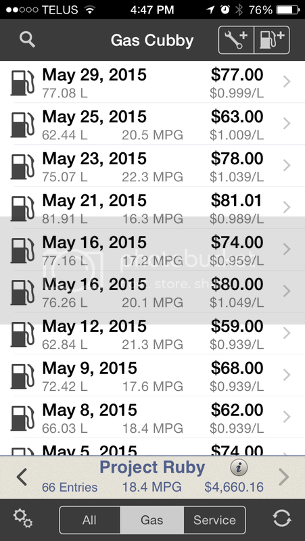Expand the May 9, 2015 entry chevron
305x541 pixels.
[287, 375]
